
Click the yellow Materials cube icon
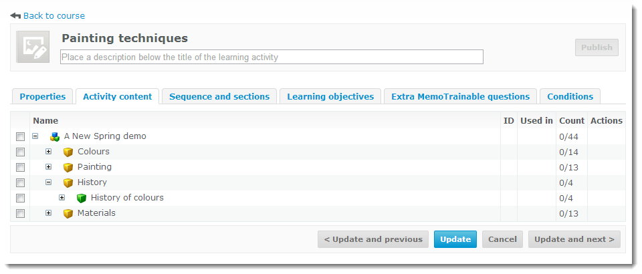pos(68,214)
